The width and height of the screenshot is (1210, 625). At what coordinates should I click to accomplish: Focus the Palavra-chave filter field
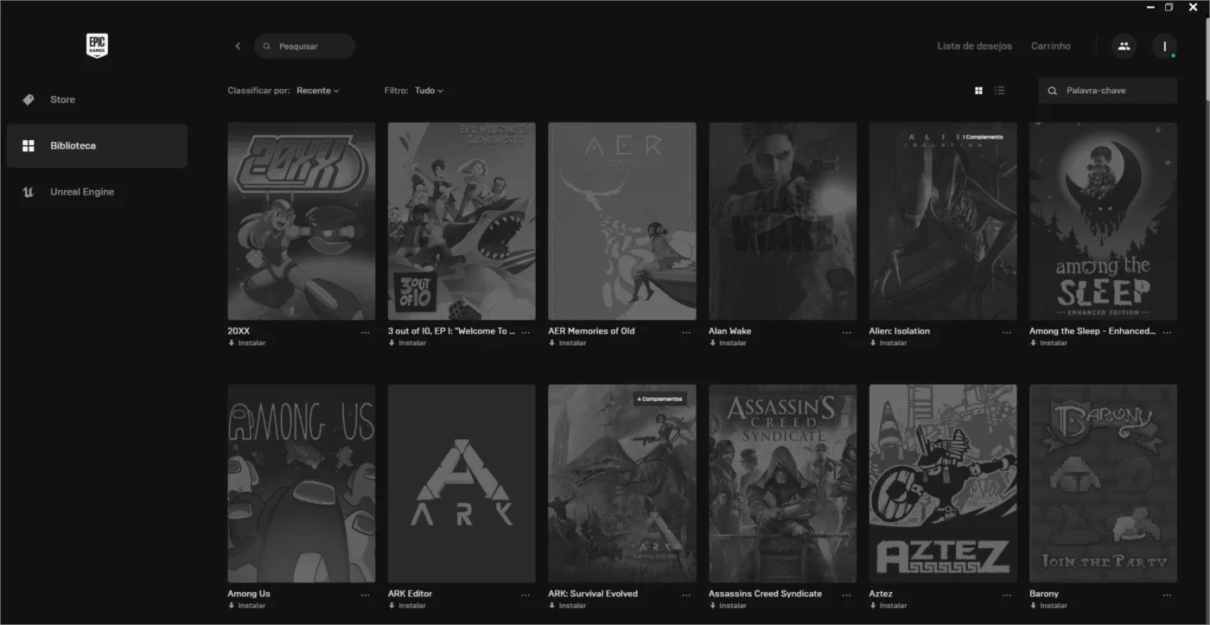(1108, 90)
